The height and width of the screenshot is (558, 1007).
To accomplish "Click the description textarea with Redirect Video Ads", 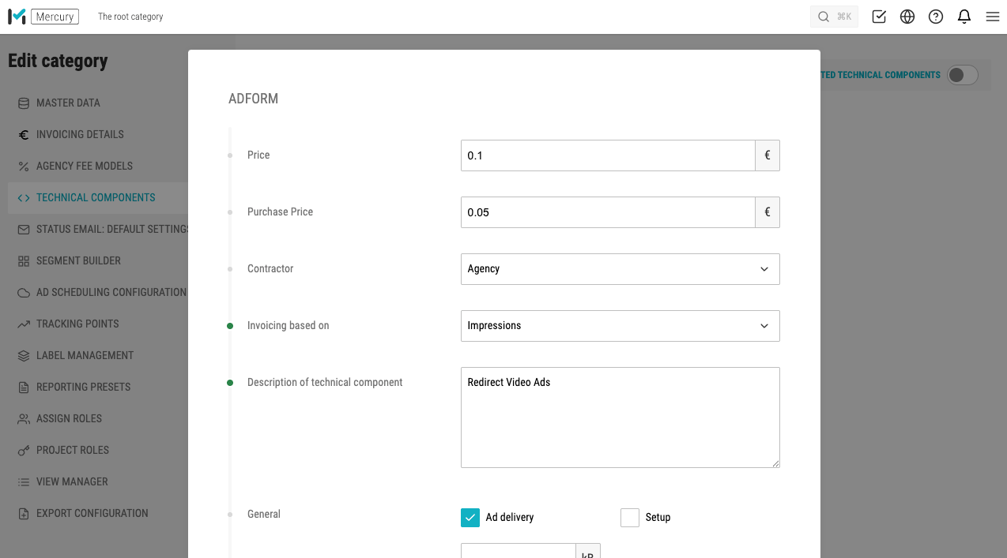I will coord(620,418).
